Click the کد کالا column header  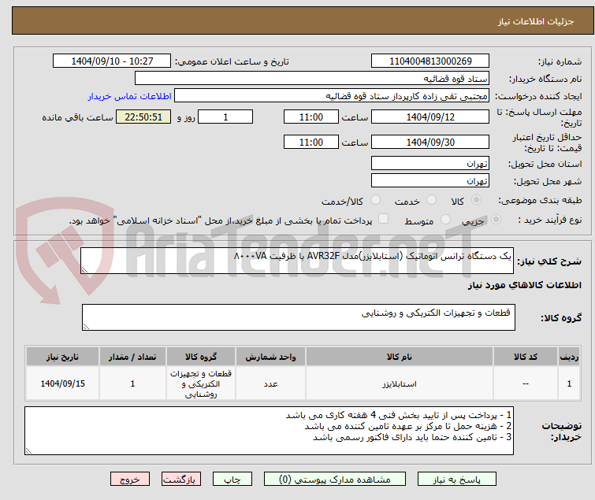pos(525,357)
